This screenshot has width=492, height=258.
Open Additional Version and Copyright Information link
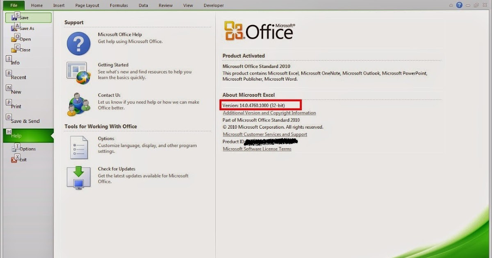click(269, 113)
